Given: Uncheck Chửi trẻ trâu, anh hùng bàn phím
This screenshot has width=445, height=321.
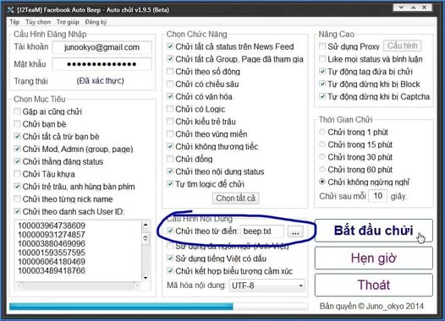Looking at the screenshot, I should click(x=17, y=187).
